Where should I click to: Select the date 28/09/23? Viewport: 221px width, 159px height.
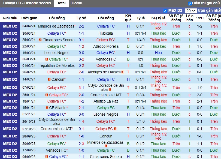click(29, 136)
